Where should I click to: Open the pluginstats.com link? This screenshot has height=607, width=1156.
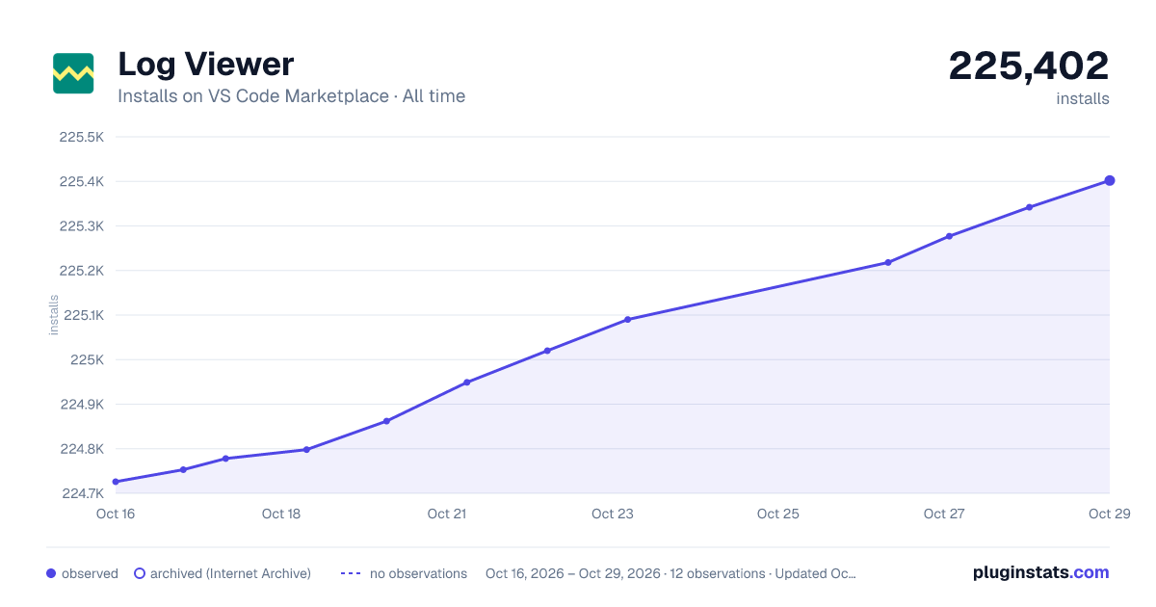(1041, 572)
